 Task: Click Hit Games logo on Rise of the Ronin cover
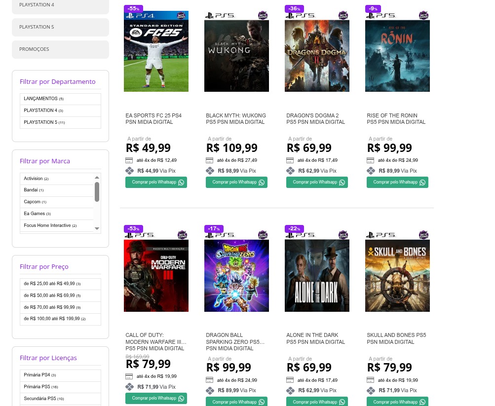click(423, 15)
